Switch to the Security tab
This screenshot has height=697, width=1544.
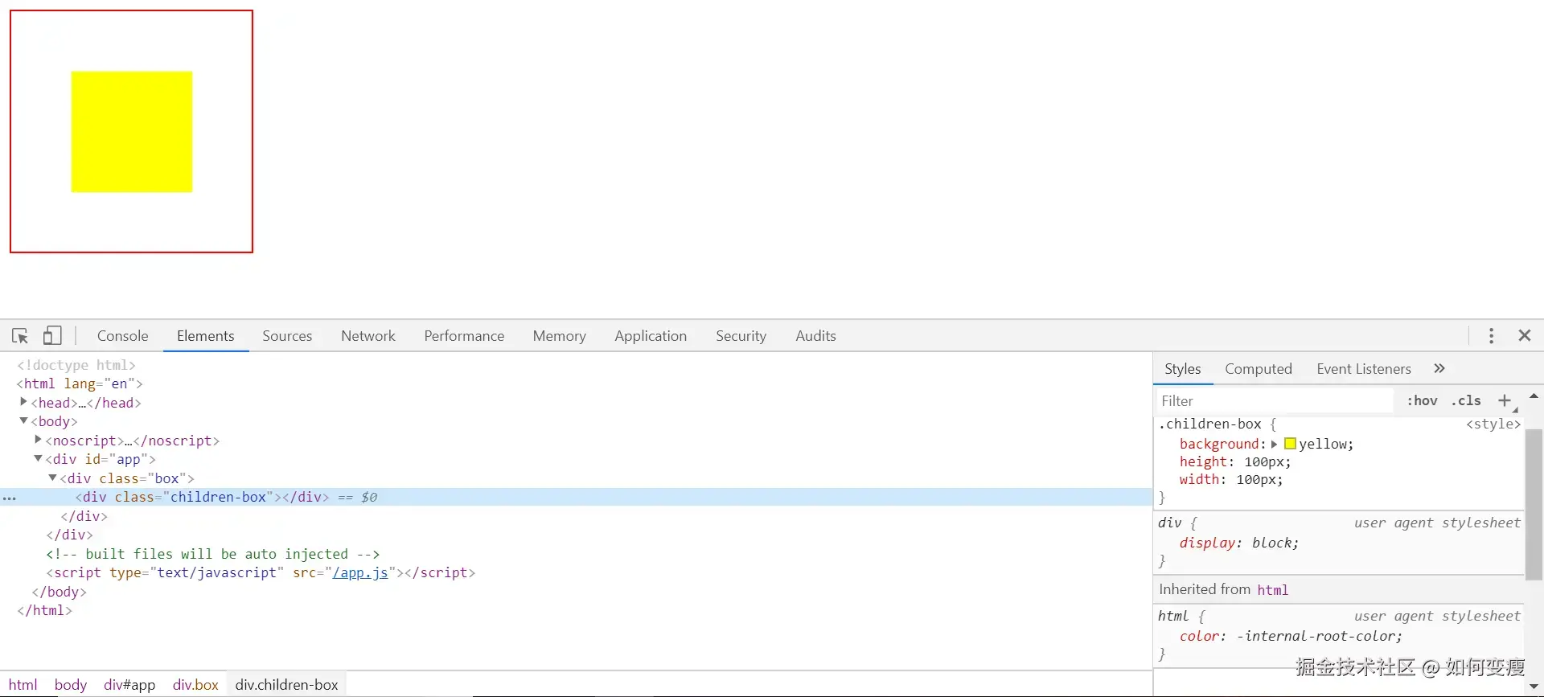[x=741, y=336]
